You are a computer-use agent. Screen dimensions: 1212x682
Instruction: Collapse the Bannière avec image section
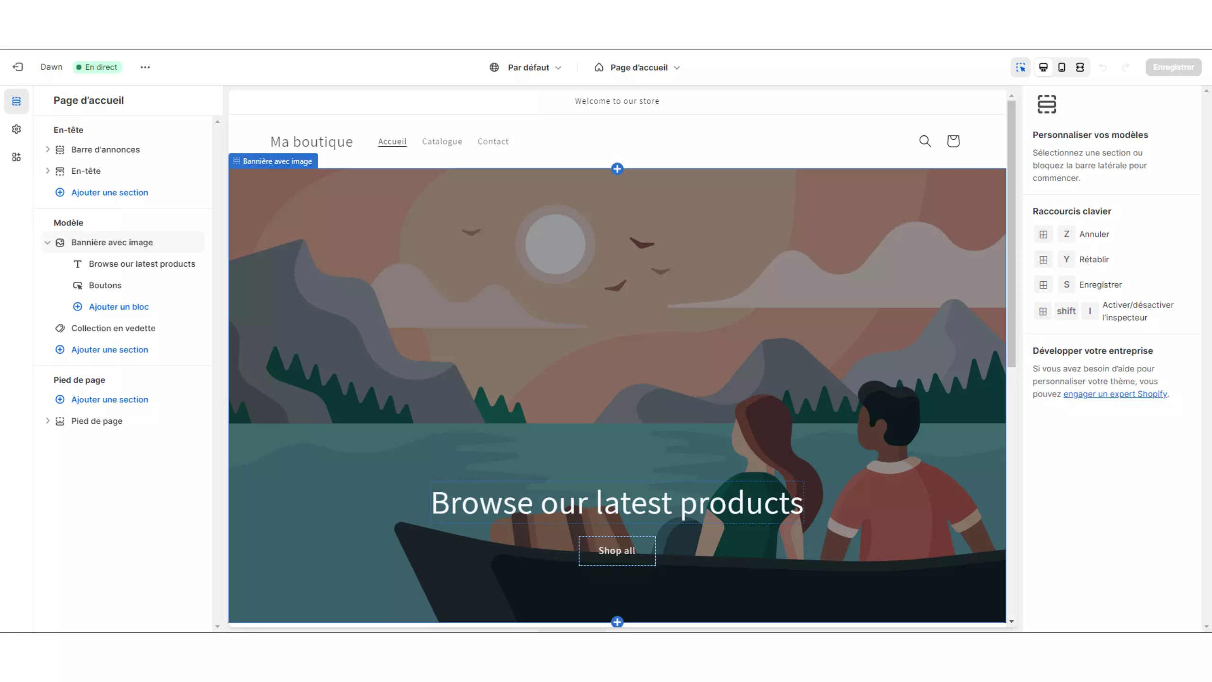pyautogui.click(x=47, y=242)
